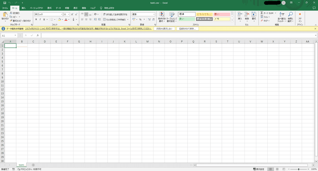Open Find & Select (検索と選択) magnifier

[x=290, y=17]
